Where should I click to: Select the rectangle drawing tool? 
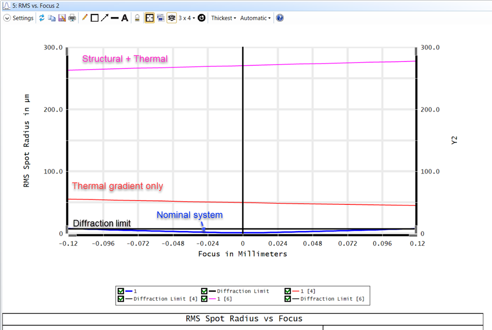point(95,18)
